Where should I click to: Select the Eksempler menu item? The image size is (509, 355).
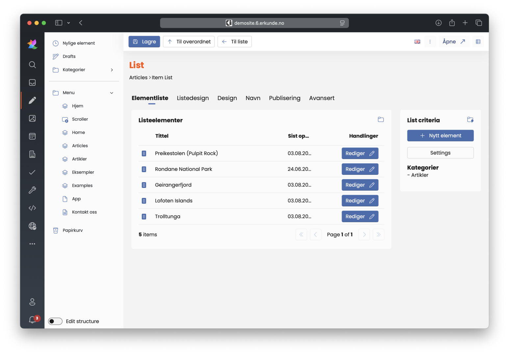[83, 172]
